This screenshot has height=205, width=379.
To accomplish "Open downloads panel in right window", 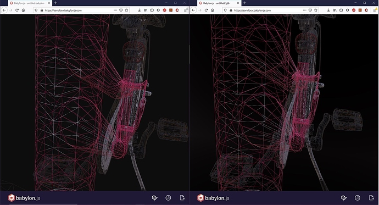I will (x=328, y=10).
